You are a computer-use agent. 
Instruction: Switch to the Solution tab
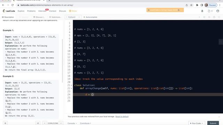[x=24, y=17]
